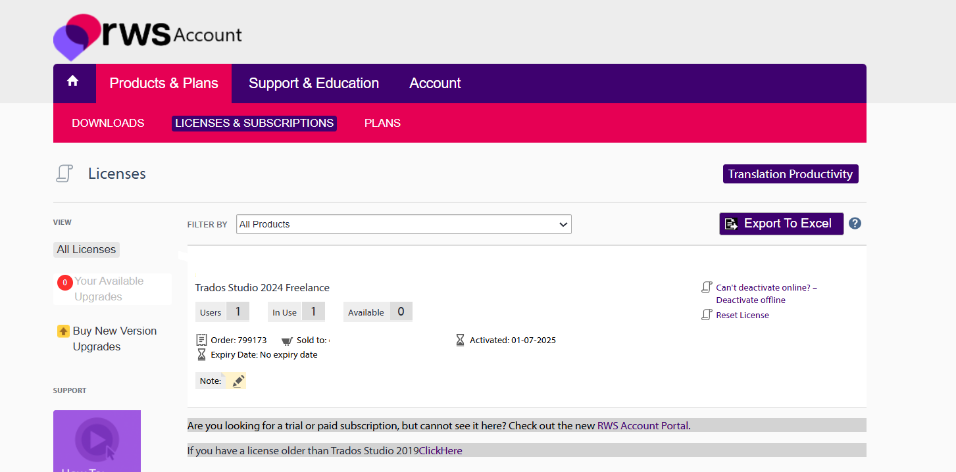This screenshot has width=956, height=472.
Task: Click the No expiry date text
Action: pos(289,355)
